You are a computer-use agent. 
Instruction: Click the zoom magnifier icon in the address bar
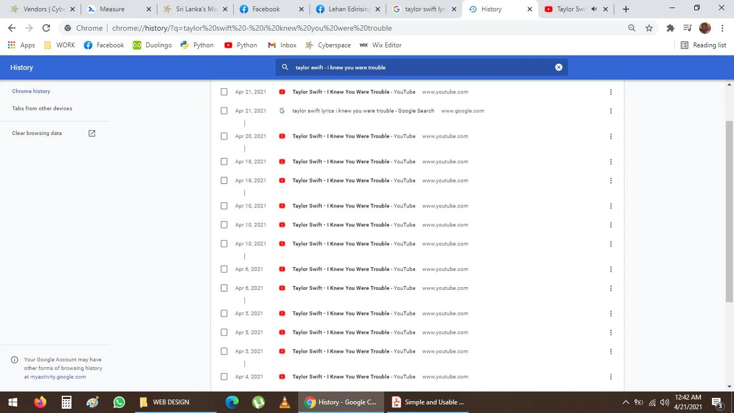(632, 28)
